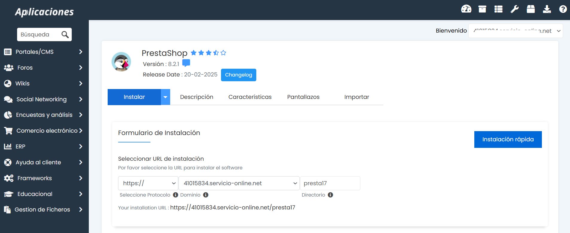Screen dimensions: 570x233
Task: Expand the Frameworks category chevron
Action: [81, 178]
